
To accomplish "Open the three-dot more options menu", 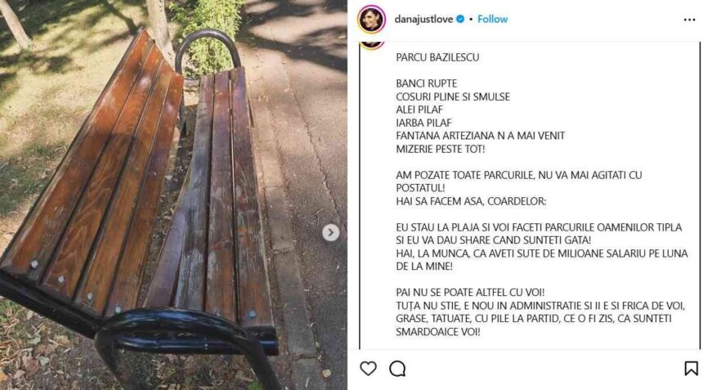I will coord(690,20).
